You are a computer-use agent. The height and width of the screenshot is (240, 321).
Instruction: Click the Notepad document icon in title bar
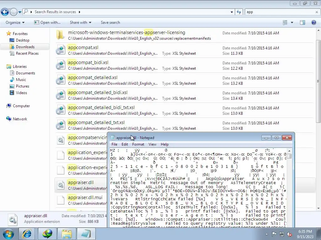[113, 138]
